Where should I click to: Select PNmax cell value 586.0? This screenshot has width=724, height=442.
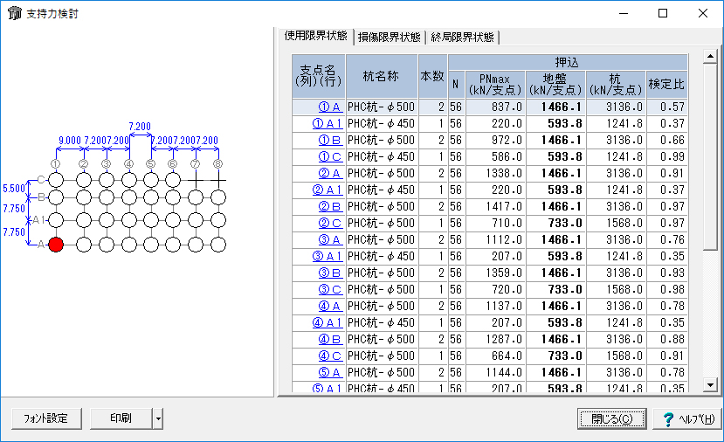click(x=495, y=157)
